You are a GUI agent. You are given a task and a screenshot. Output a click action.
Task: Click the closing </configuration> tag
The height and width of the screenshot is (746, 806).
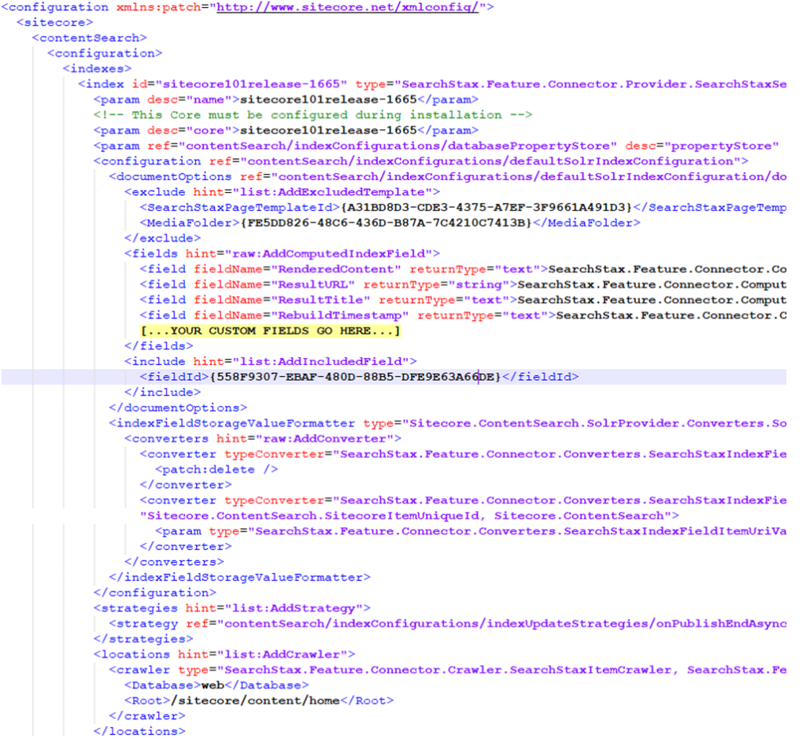[x=155, y=593]
